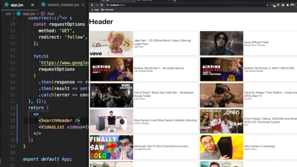This screenshot has height=167, width=297.
Task: Click the React icon on search_header.jsx tab
Action: 43,4
